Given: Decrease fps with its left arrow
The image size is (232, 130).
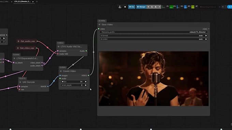Looking at the screenshot, I should (x=62, y=81).
